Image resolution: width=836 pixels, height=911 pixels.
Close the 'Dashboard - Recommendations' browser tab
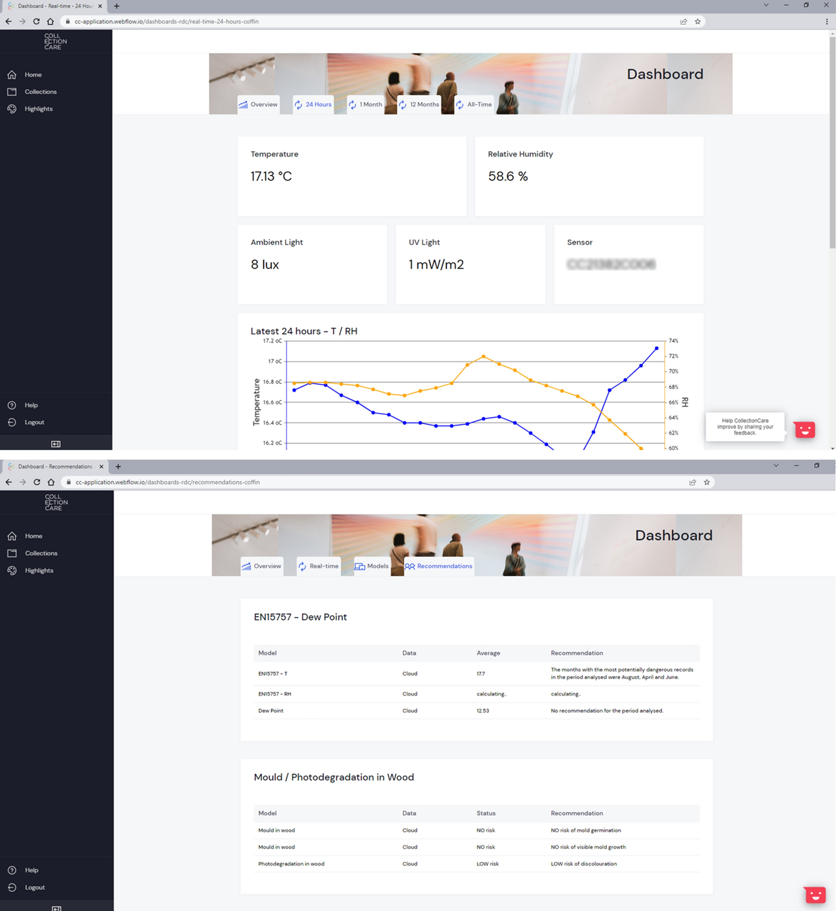(101, 466)
